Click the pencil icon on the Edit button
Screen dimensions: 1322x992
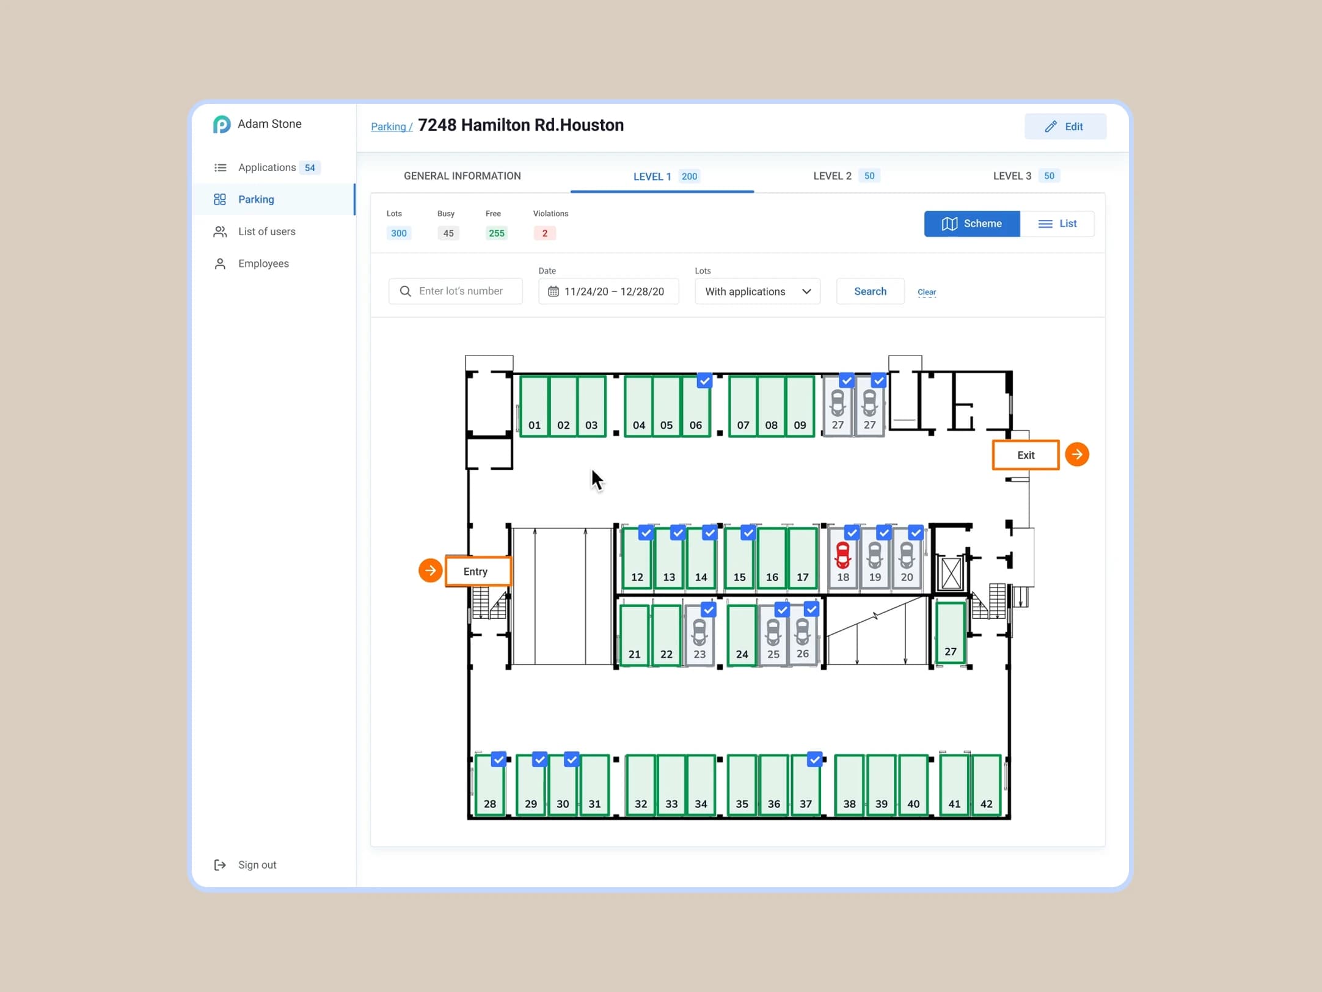click(x=1051, y=126)
